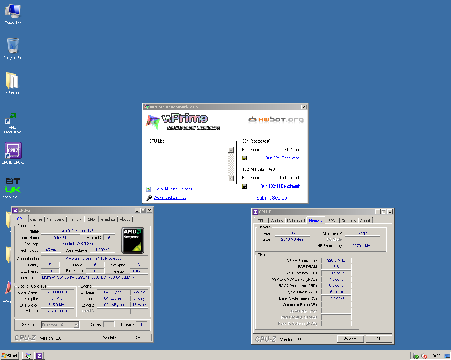Open the eXPerience folder icon
The width and height of the screenshot is (451, 360).
(13, 83)
